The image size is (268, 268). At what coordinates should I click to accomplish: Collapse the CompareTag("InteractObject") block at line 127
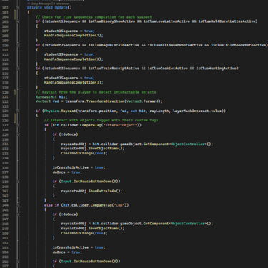point(17,125)
